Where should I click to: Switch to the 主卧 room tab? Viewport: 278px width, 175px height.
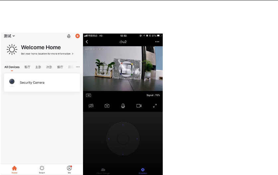[38, 67]
